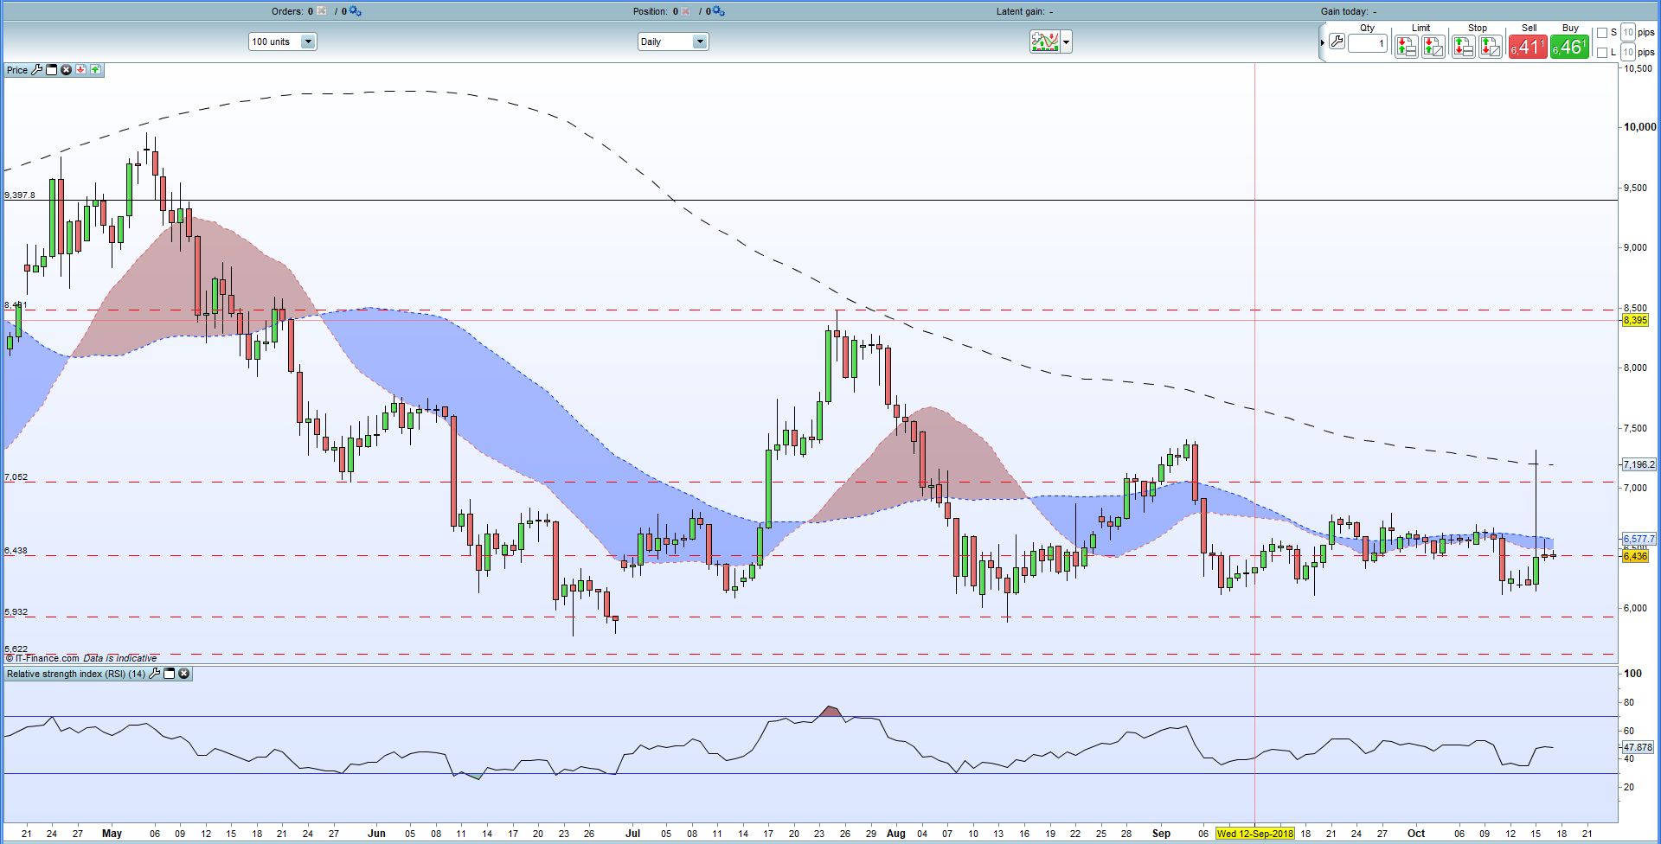Image resolution: width=1661 pixels, height=844 pixels.
Task: Click the Wed 12-Sep-2018 date marker
Action: 1255,834
